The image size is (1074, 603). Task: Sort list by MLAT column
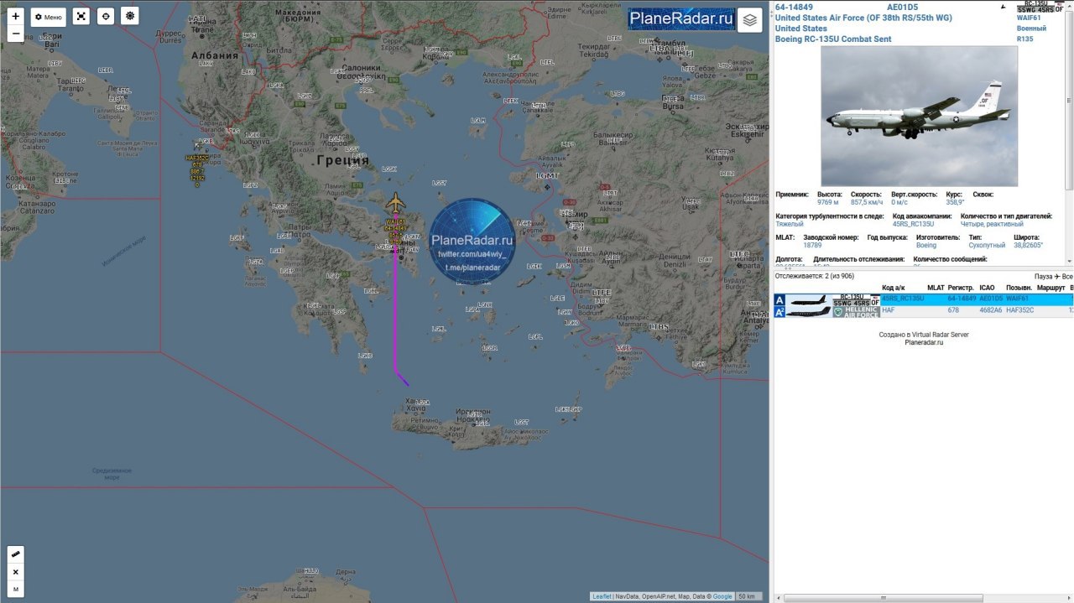[936, 288]
